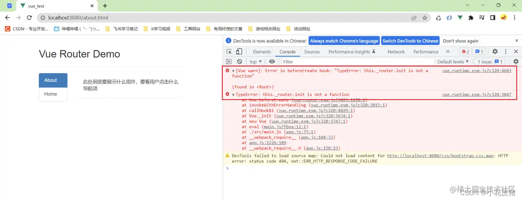The width and height of the screenshot is (522, 200).
Task: Click the console prompt line
Action: [372, 168]
